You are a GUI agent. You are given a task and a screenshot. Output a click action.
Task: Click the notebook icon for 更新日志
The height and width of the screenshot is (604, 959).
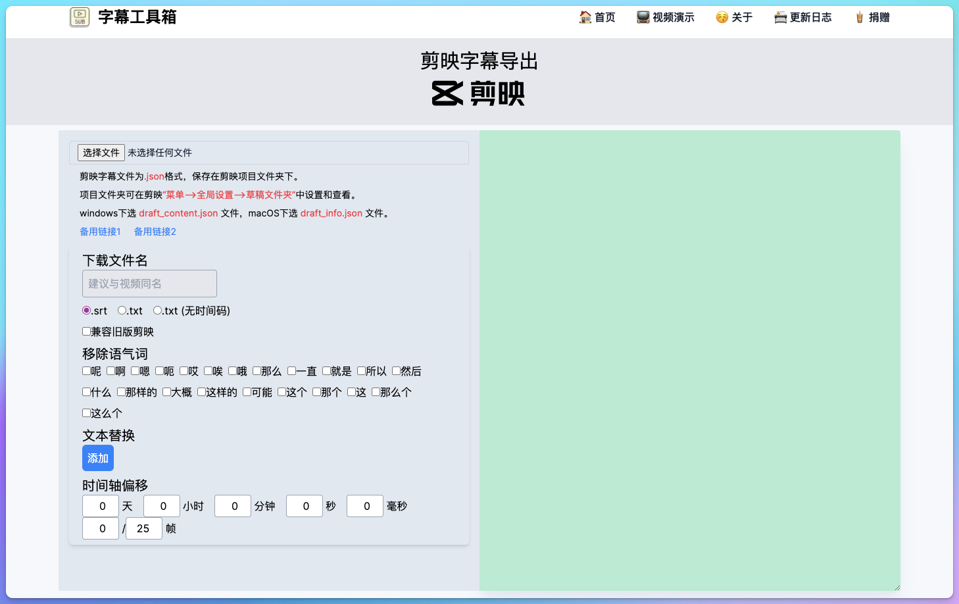[780, 17]
